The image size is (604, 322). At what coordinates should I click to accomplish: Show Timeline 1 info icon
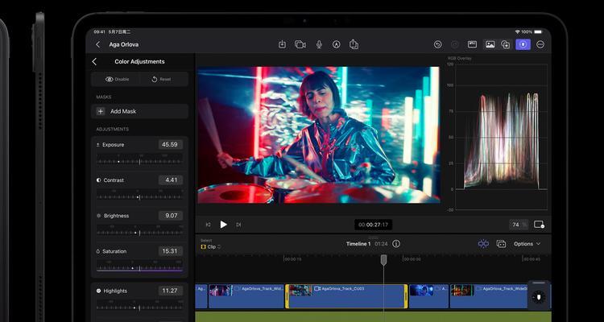click(x=396, y=244)
